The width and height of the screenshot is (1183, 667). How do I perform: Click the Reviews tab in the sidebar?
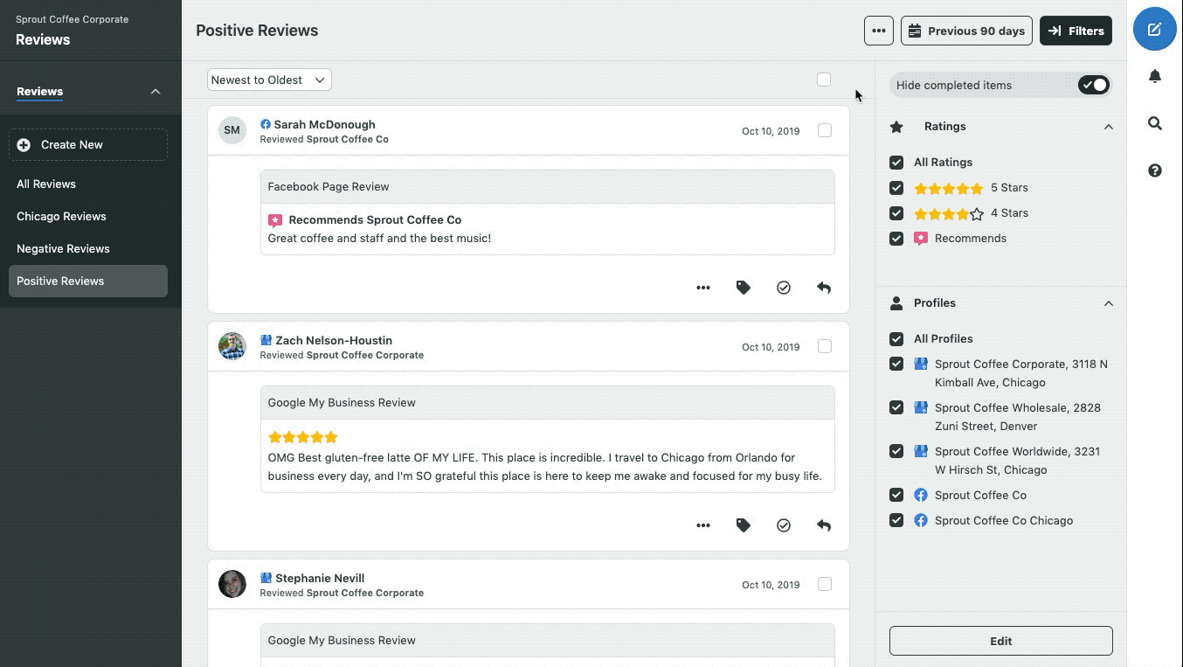[x=39, y=92]
